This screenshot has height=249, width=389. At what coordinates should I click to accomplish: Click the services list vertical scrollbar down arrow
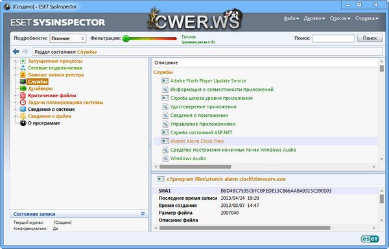tap(382, 159)
